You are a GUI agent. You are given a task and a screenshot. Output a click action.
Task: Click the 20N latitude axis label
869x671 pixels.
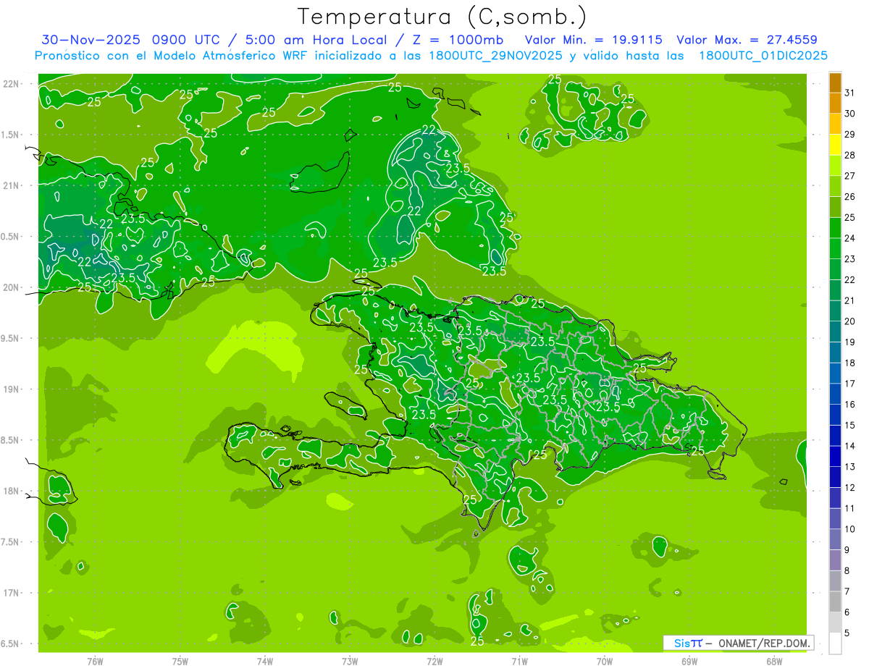11,287
